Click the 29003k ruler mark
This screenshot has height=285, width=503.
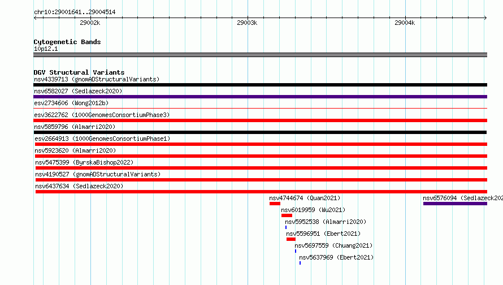(247, 23)
